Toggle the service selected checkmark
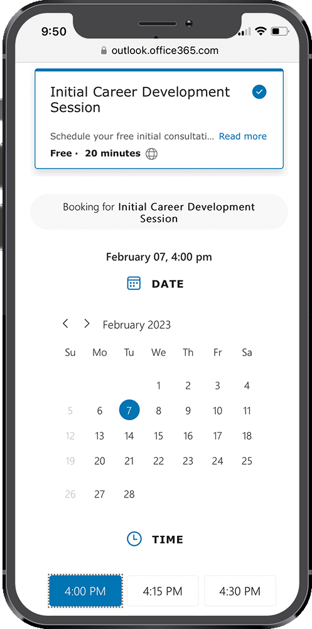 point(259,92)
